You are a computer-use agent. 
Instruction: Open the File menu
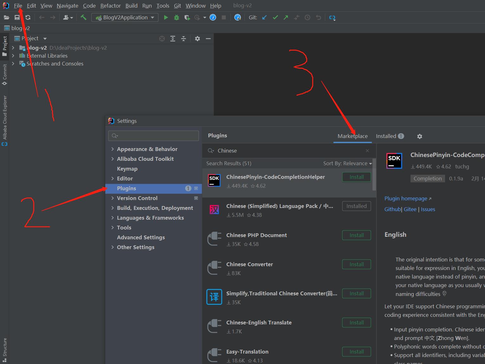pos(18,5)
